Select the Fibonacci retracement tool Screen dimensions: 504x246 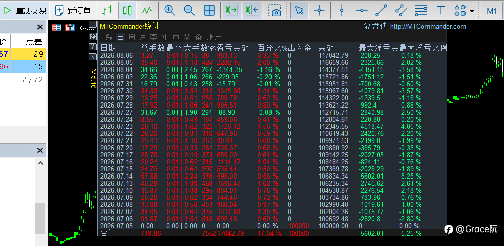[x=421, y=10]
